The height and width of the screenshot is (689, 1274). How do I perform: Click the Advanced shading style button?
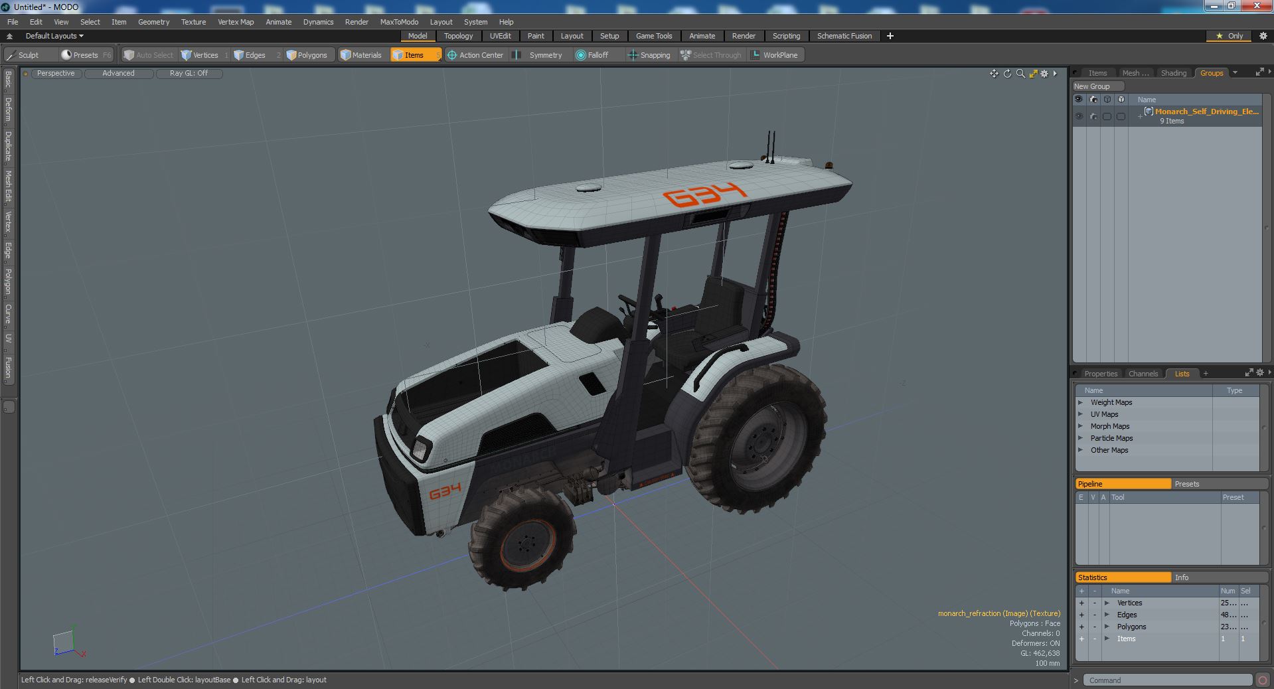[118, 74]
